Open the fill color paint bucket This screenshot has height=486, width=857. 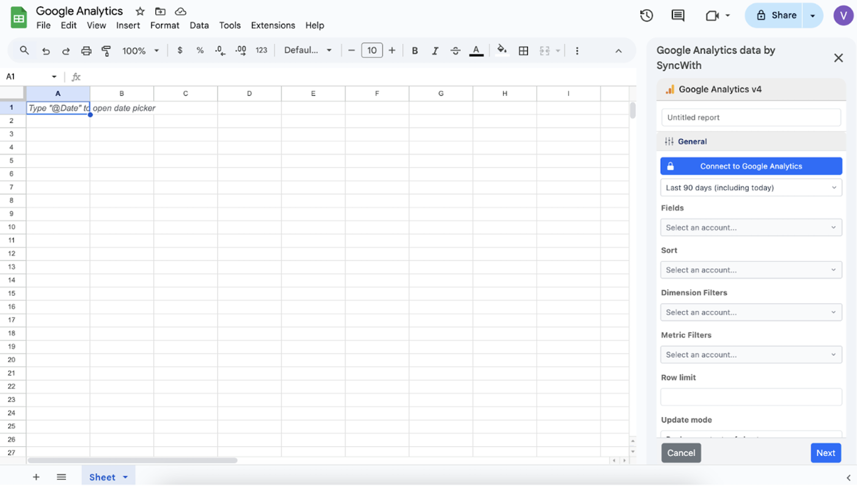(x=502, y=51)
